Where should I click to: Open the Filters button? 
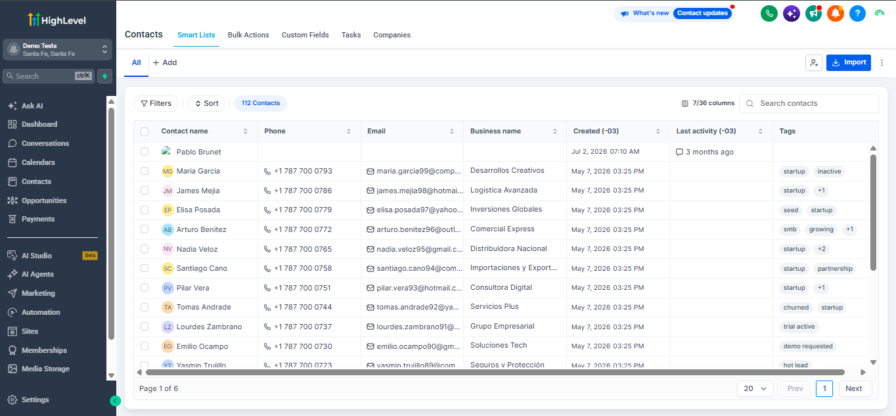[156, 103]
